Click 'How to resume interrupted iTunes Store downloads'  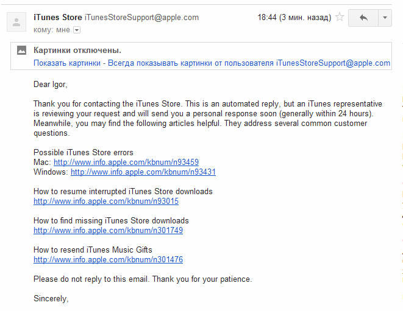point(123,192)
